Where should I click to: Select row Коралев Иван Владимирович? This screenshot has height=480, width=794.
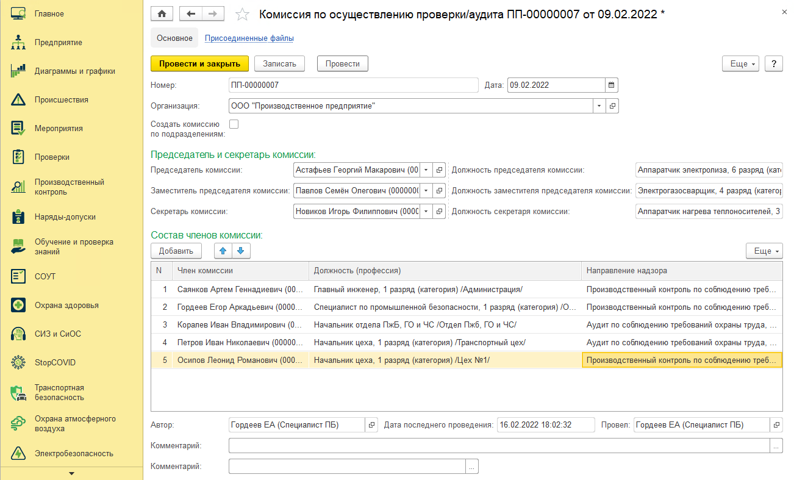[467, 324]
